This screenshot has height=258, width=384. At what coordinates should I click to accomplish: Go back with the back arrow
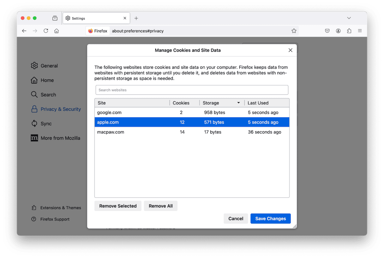coord(24,31)
